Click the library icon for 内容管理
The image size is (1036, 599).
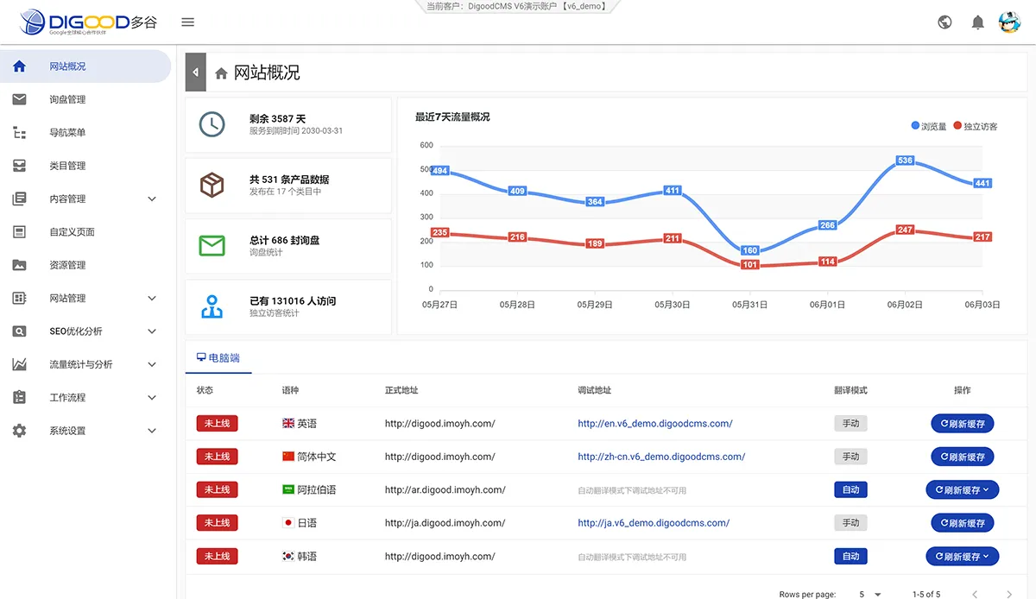19,199
